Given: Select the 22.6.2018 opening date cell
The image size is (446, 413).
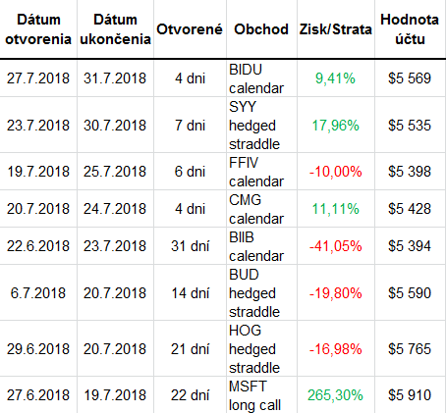Looking at the screenshot, I should (x=38, y=246).
